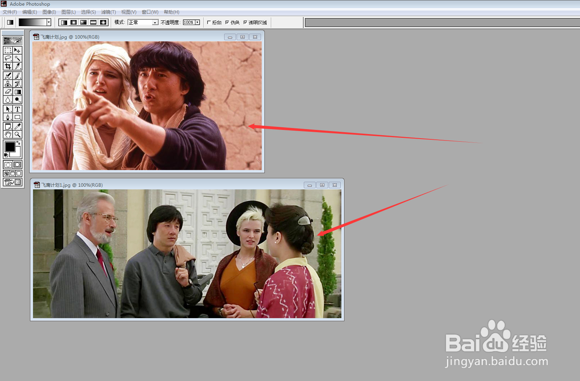
Task: Maximize the 飞鹰计划1.jpg document window
Action: [322, 185]
